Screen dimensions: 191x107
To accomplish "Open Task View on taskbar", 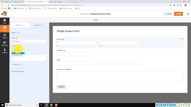I will coord(41,105).
